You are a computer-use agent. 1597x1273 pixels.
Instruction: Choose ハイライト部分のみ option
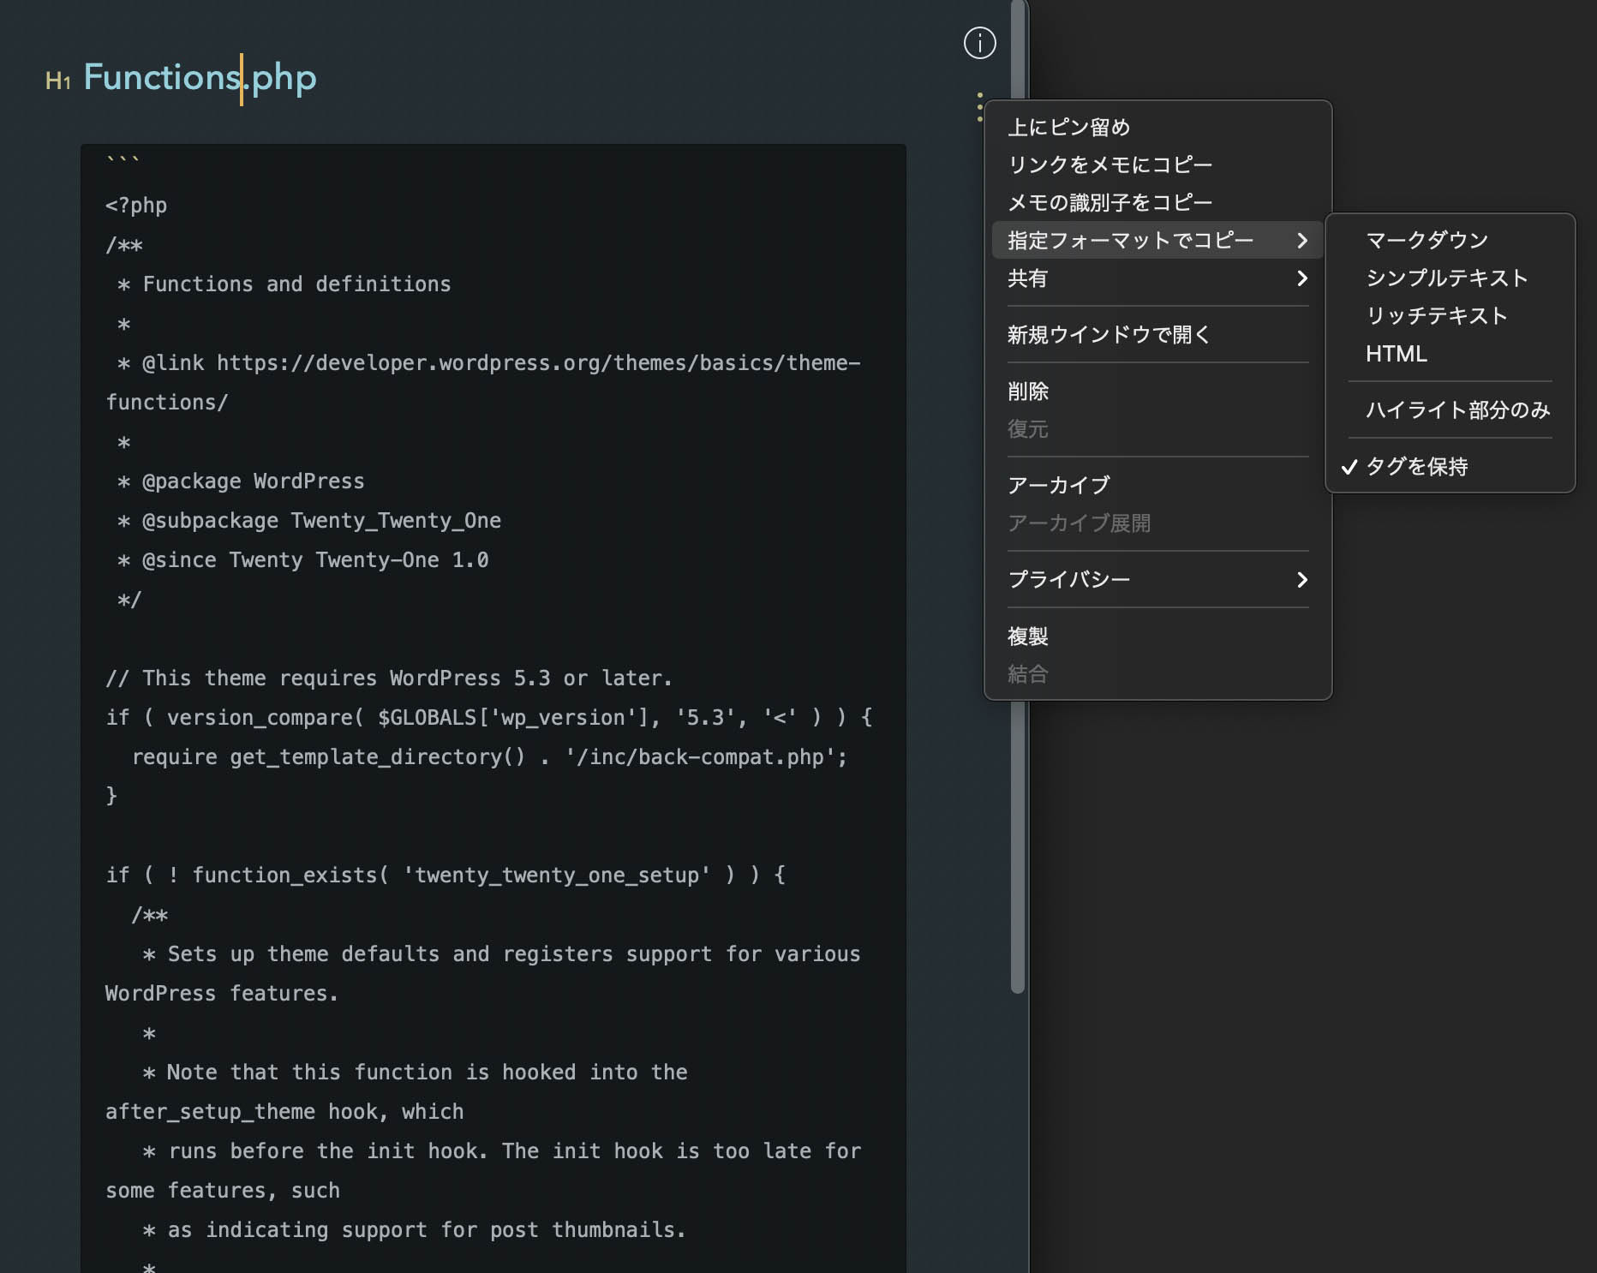point(1456,410)
